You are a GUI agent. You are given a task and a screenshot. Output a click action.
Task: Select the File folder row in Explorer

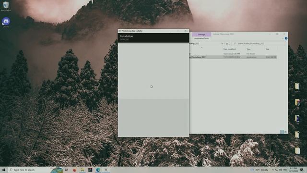pyautogui.click(x=233, y=54)
